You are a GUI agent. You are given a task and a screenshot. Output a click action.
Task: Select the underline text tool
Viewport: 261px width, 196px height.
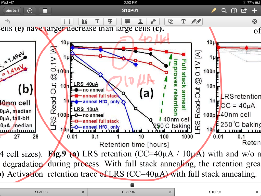pyautogui.click(x=97, y=21)
